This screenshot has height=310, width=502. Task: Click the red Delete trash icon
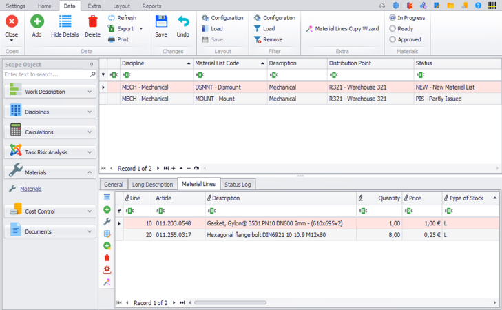coord(92,23)
